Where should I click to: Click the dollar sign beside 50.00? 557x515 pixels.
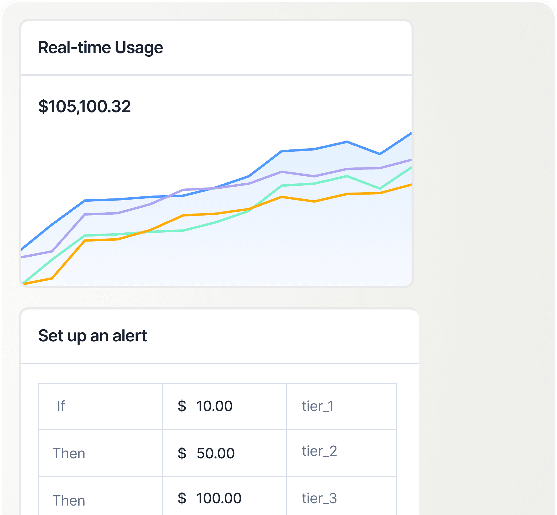click(182, 453)
